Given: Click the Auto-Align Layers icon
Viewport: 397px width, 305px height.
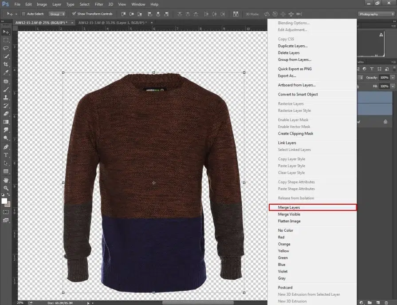Looking at the screenshot, I should click(236, 14).
